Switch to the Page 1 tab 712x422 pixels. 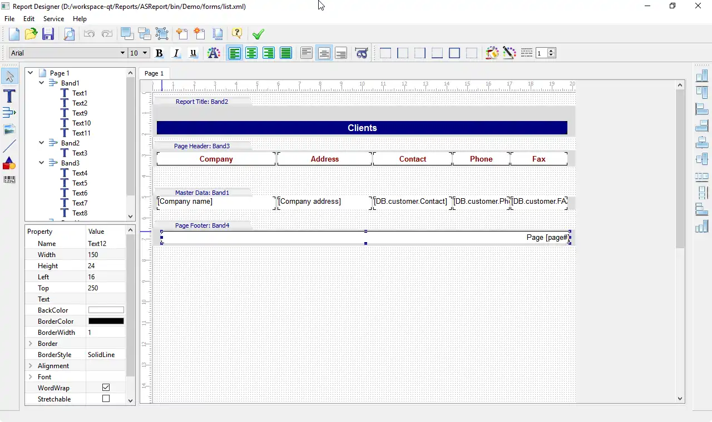pyautogui.click(x=154, y=73)
